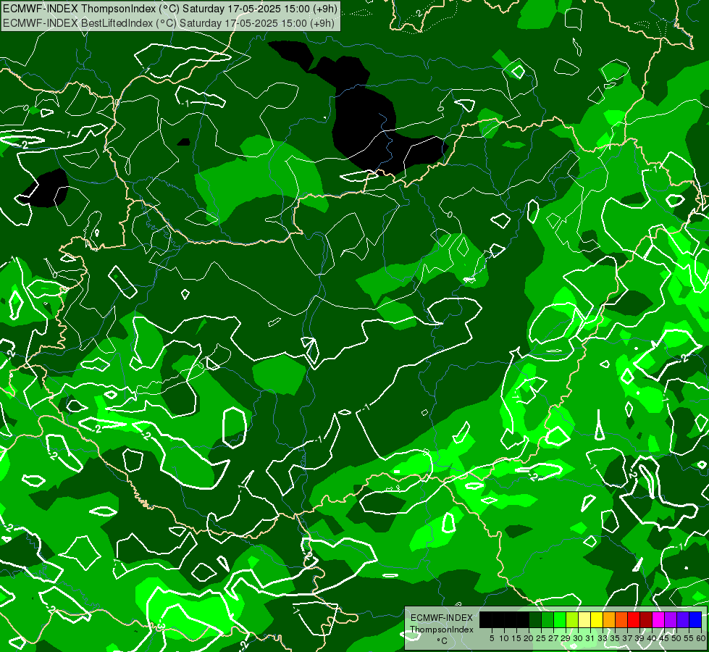The width and height of the screenshot is (709, 652).
Task: Click the °C unit label in the legend
Action: 442,641
